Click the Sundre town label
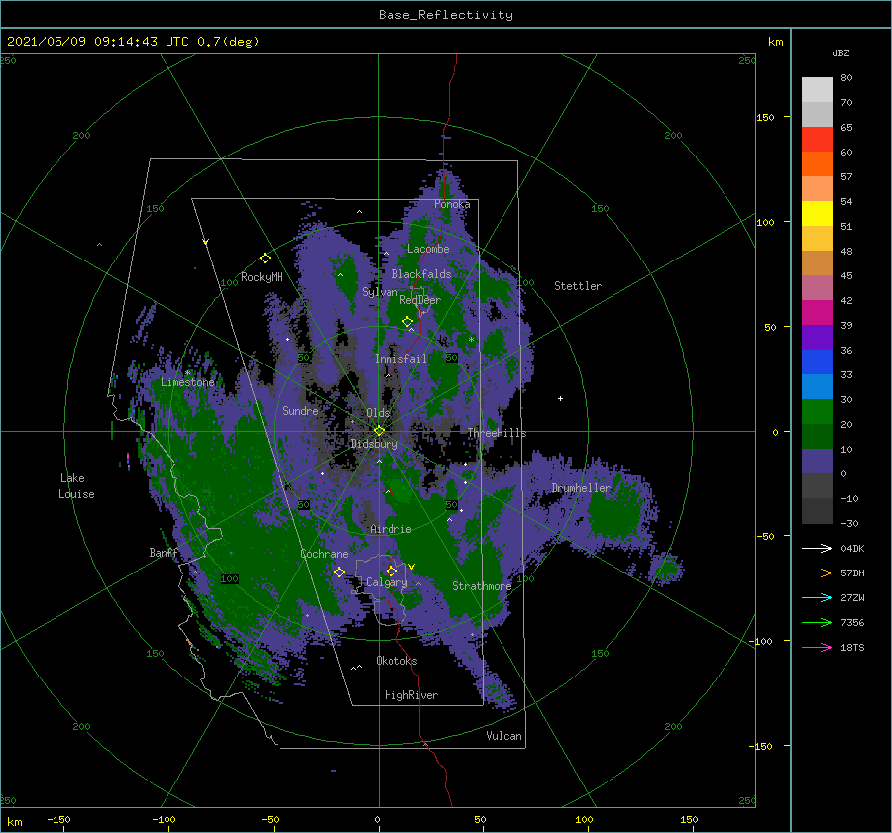 click(300, 410)
